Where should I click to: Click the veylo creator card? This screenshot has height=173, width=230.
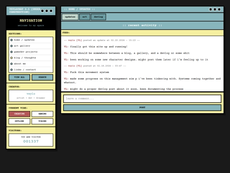tap(31, 96)
